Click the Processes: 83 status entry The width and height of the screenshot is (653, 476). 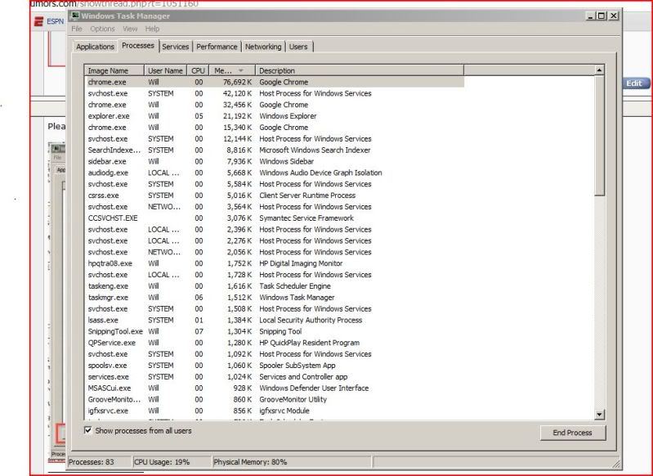98,462
